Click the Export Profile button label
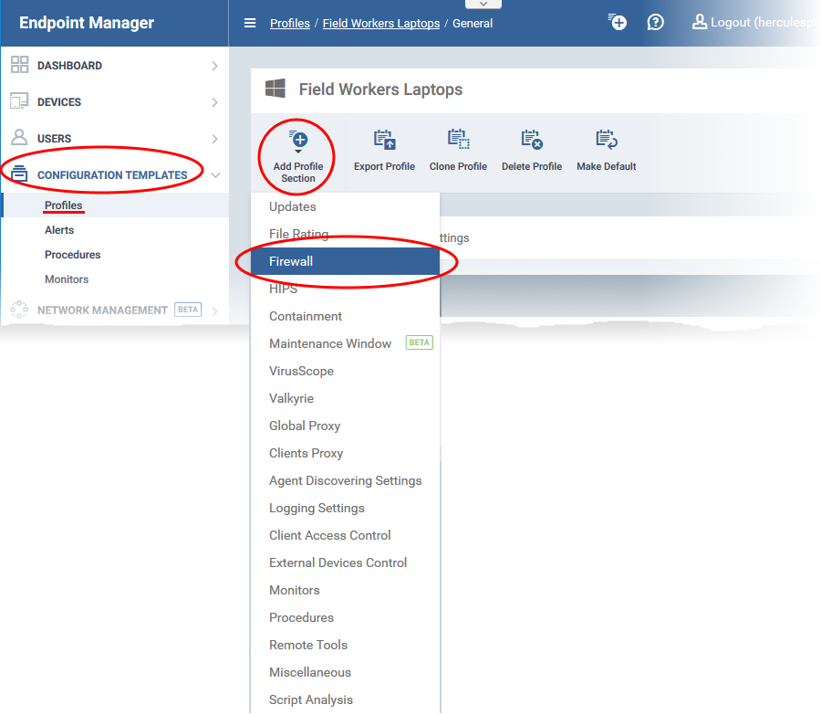This screenshot has width=821, height=715. point(384,166)
